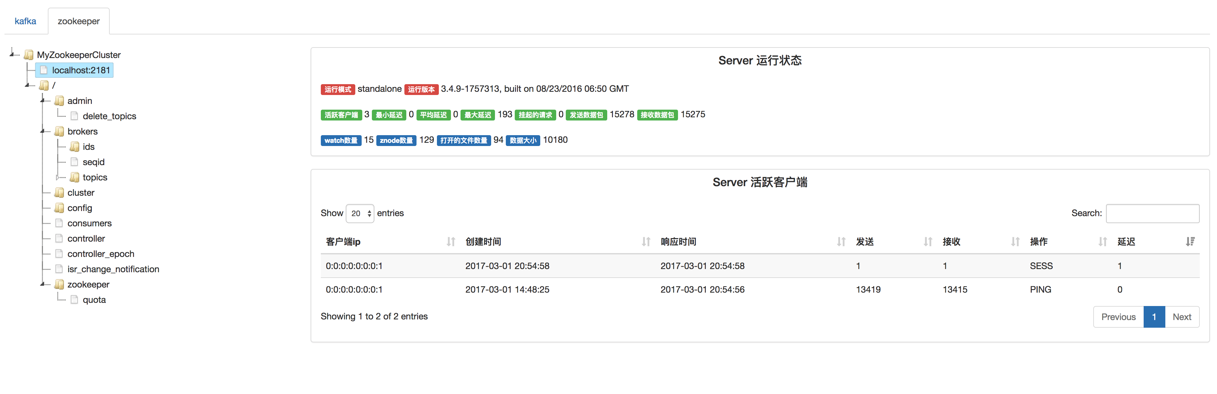This screenshot has width=1217, height=394.
Task: Collapse the admin tree node
Action: (42, 101)
